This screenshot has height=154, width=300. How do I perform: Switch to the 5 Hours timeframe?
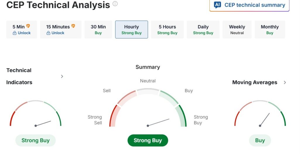[167, 30]
